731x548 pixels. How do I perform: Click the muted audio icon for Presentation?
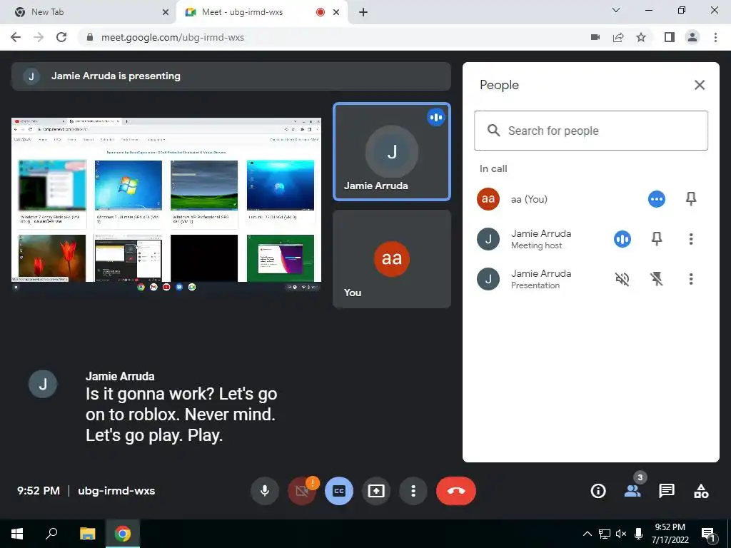[x=622, y=279]
